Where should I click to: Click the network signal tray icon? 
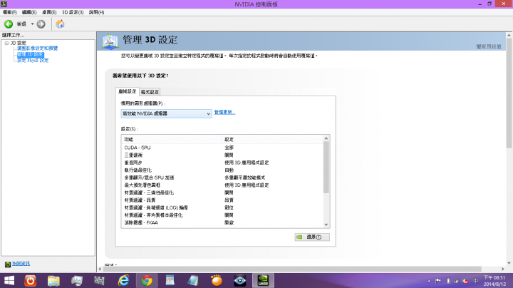tap(457, 281)
